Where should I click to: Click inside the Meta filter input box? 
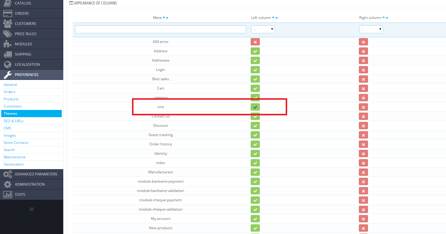pos(161,29)
